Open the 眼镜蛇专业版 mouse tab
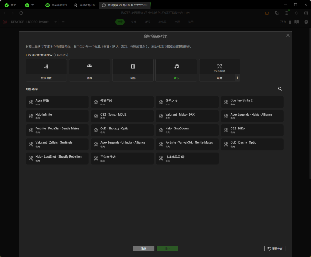Screen dimensions: 311x257 click(x=85, y=6)
